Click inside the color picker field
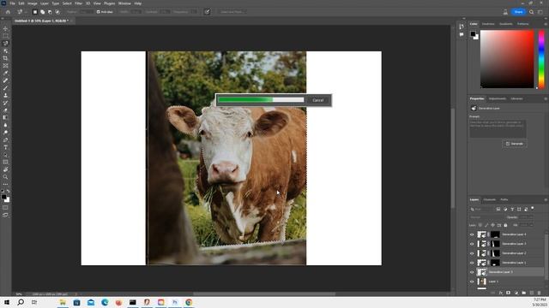Screen dimensions: 549x308 [507, 59]
